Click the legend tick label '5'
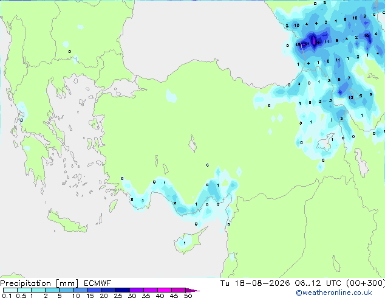This screenshot has height=298, width=385. pos(60,296)
